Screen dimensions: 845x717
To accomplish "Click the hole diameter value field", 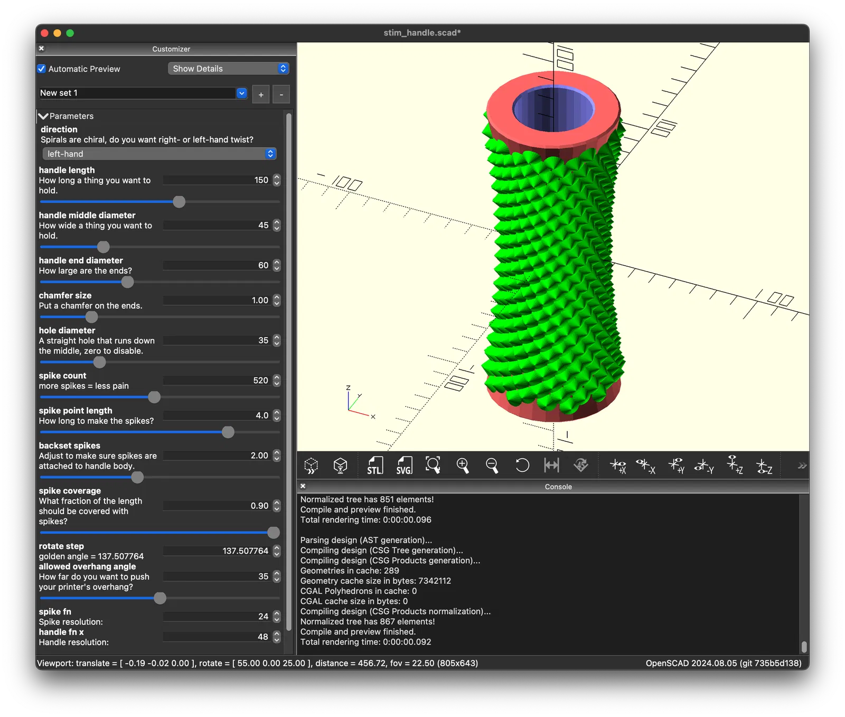I will pyautogui.click(x=217, y=340).
